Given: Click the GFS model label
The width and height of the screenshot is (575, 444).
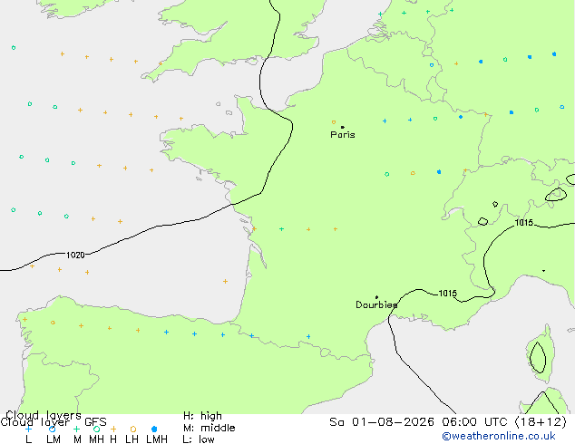Looking at the screenshot, I should pyautogui.click(x=95, y=422).
